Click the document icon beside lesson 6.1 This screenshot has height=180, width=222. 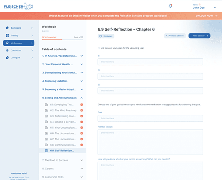pos(46,105)
